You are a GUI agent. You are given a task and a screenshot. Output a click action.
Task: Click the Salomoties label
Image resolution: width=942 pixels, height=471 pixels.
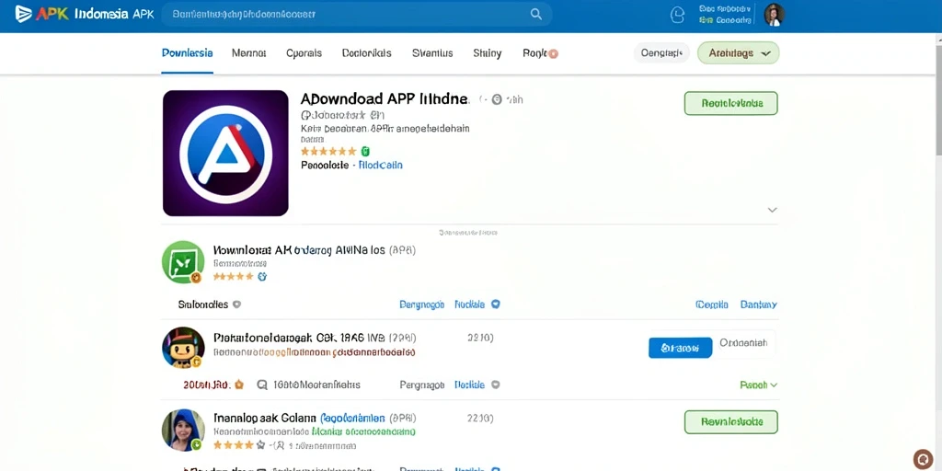tap(203, 304)
